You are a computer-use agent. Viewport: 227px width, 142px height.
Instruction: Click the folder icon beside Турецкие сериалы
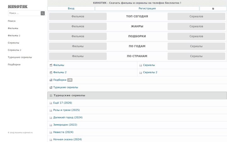pos(51,87)
